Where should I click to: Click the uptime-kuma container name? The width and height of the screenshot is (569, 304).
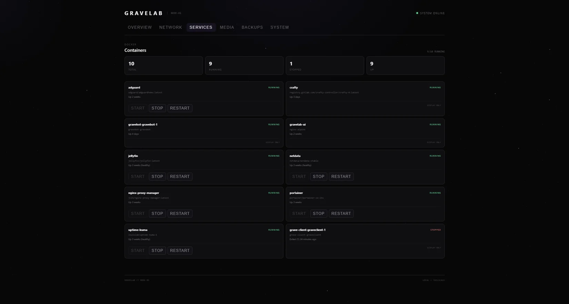pyautogui.click(x=138, y=230)
